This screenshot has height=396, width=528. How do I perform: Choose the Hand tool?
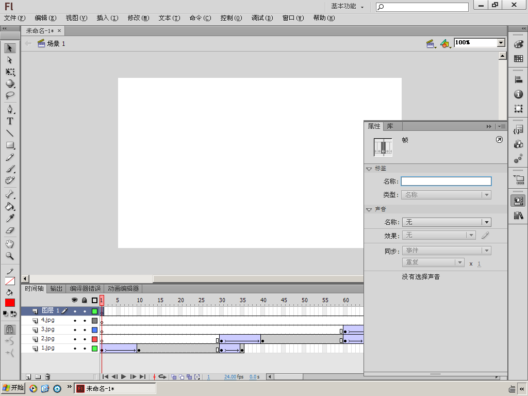click(x=10, y=244)
